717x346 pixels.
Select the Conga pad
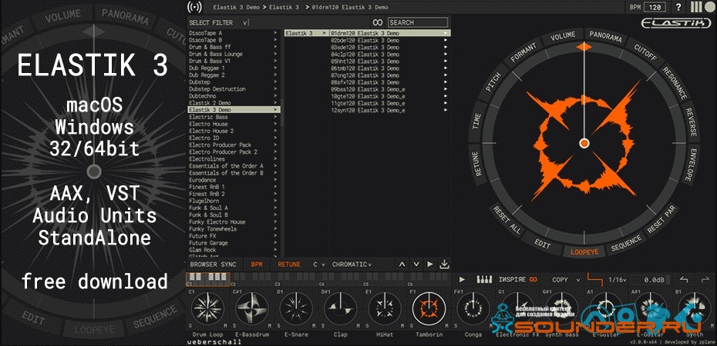pyautogui.click(x=473, y=308)
